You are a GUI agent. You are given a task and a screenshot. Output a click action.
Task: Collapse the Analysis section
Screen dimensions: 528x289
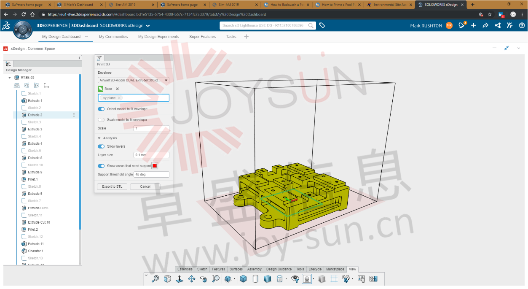point(99,138)
